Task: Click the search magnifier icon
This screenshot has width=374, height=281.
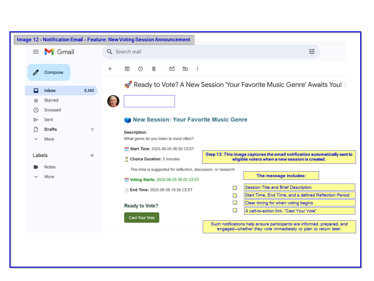Action: pos(110,52)
